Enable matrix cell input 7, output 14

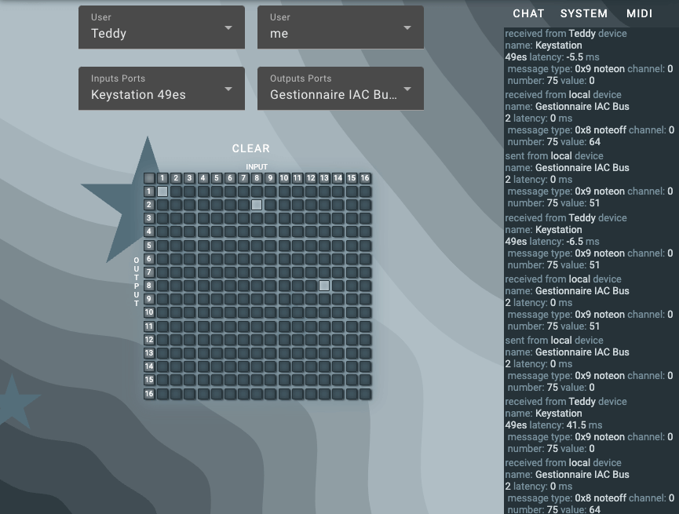pos(243,366)
